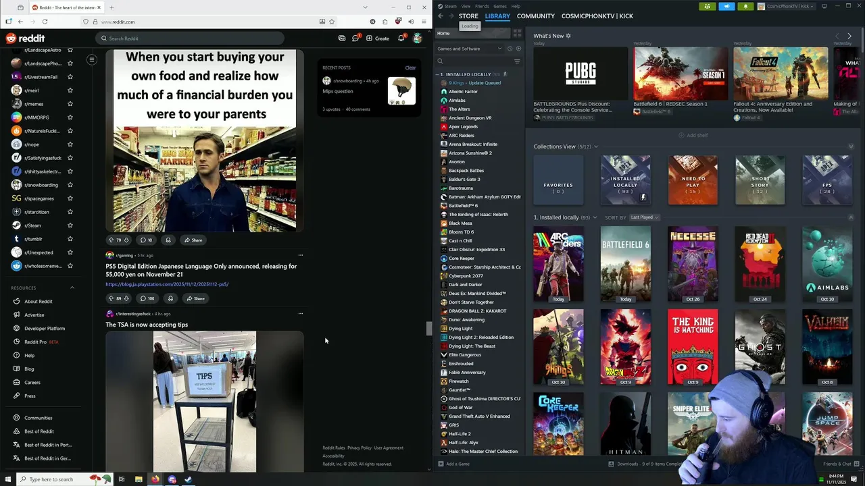
Task: Toggle favorite star for r/LivestreamFail
Action: (70, 77)
